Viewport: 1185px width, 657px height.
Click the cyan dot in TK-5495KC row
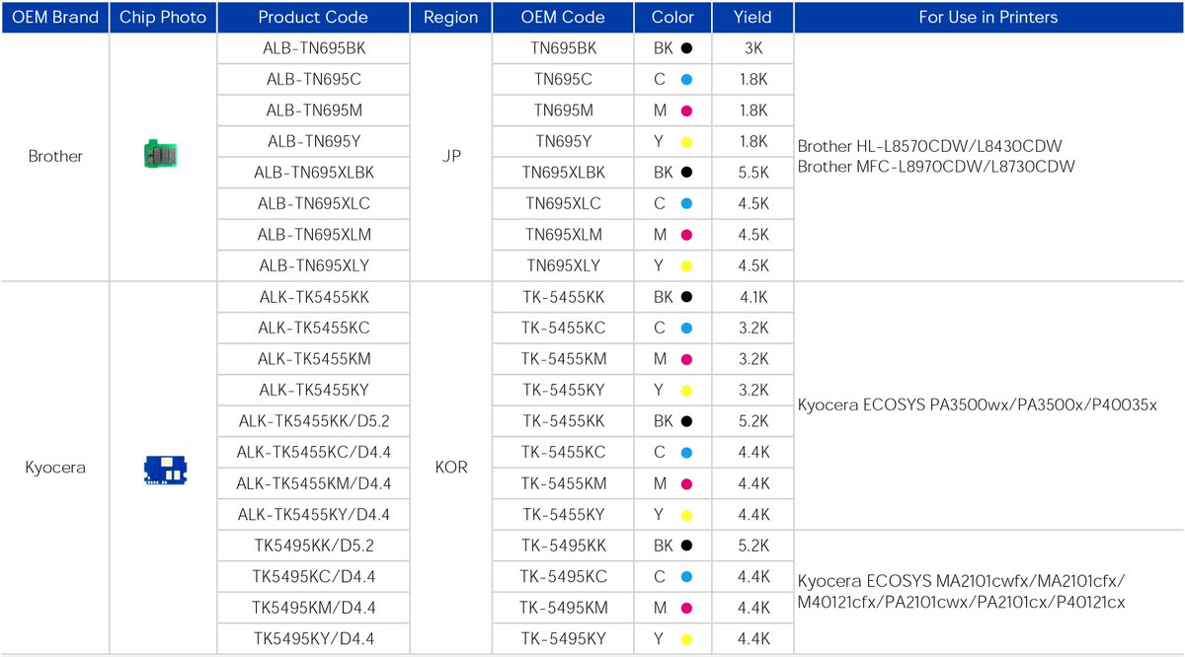[x=686, y=576]
